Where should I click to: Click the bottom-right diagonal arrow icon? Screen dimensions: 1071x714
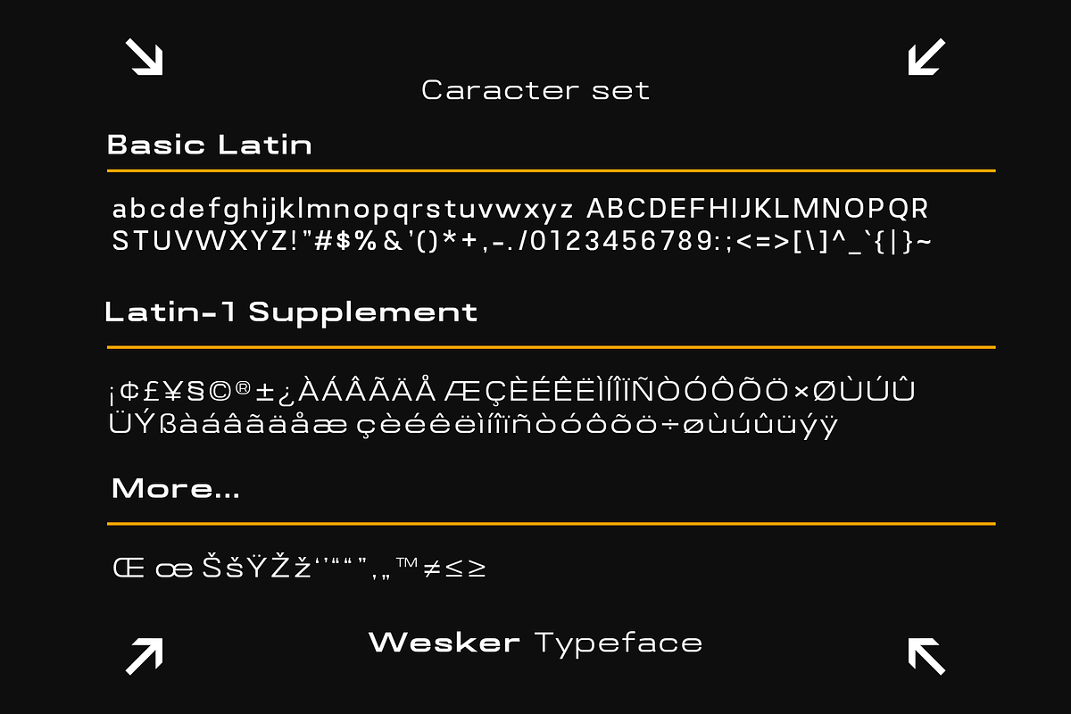926,656
